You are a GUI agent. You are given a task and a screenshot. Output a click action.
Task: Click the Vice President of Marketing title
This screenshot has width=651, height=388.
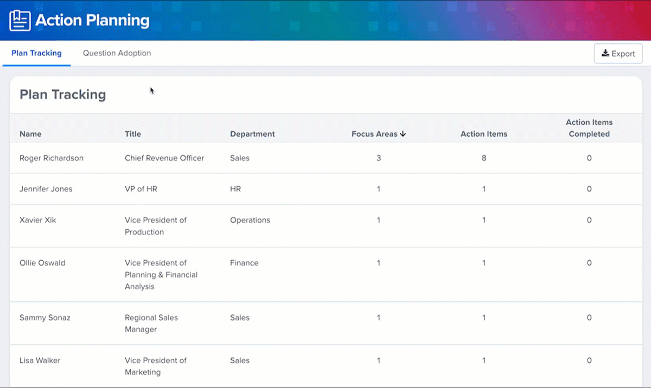click(156, 366)
